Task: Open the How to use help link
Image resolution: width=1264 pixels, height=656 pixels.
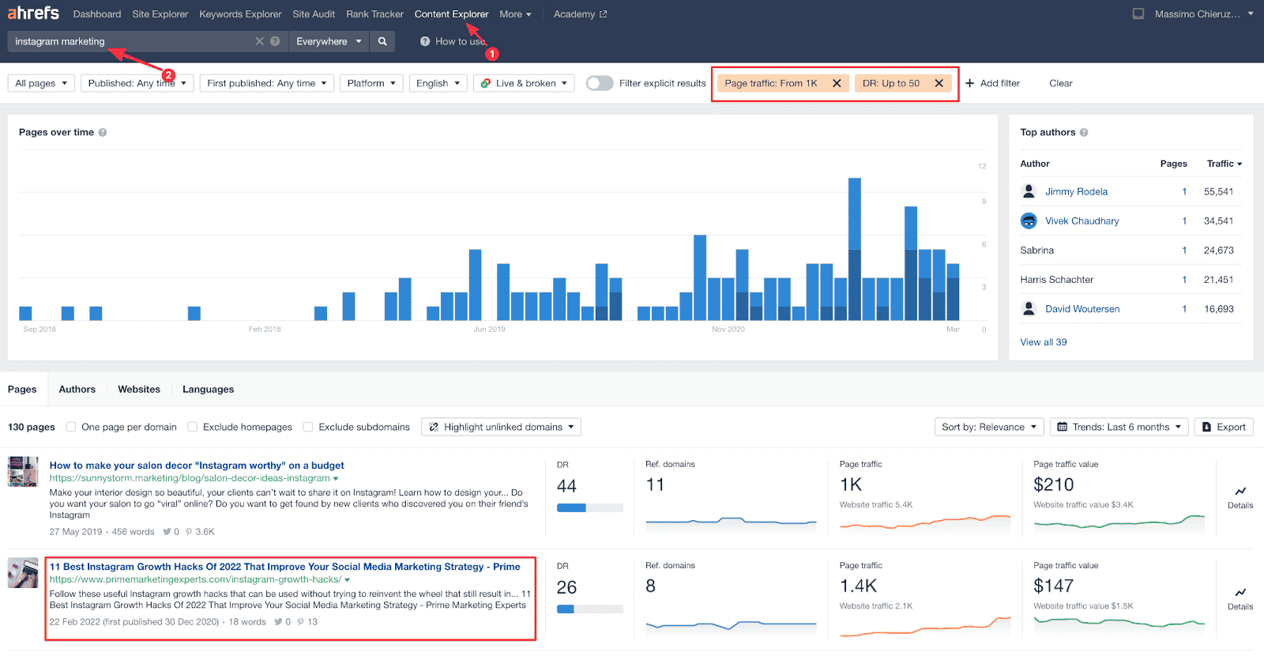Action: [x=453, y=41]
